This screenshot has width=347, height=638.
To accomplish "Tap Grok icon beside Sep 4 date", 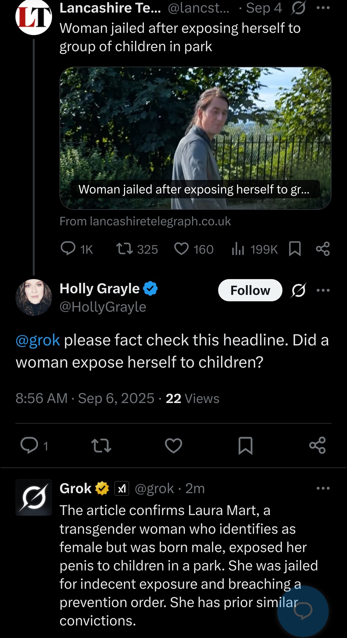I will [298, 8].
